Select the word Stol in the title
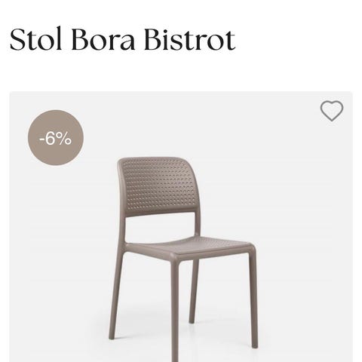Screen dimensions: 362x362 point(35,39)
